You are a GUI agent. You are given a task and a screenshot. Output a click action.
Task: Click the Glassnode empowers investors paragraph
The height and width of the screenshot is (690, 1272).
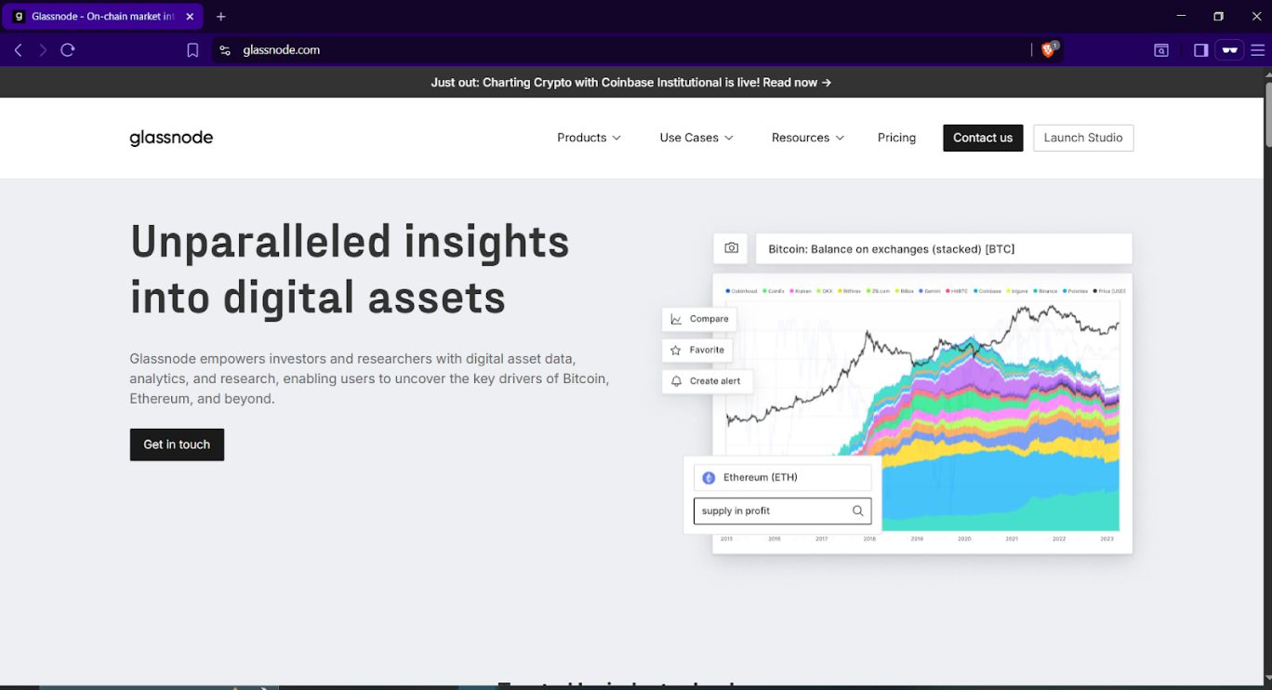[369, 378]
